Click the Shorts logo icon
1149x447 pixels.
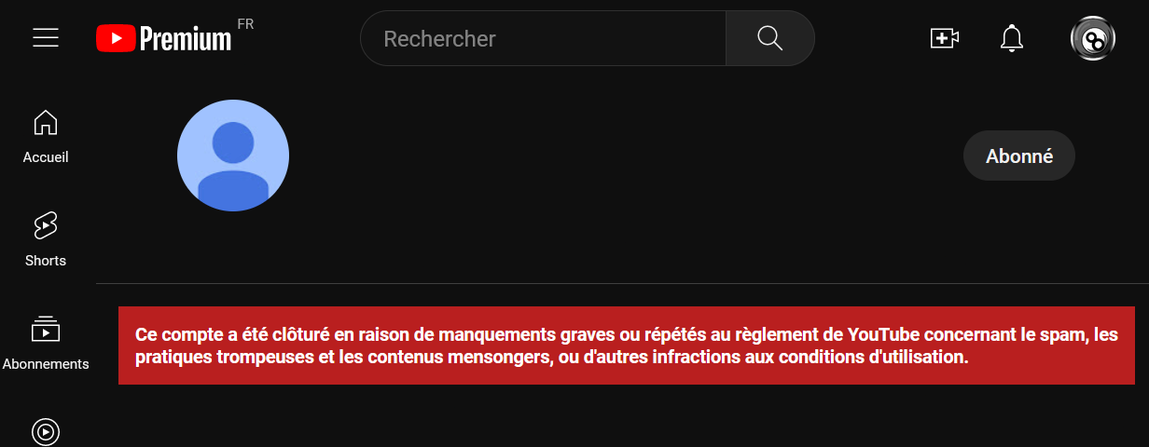coord(46,225)
